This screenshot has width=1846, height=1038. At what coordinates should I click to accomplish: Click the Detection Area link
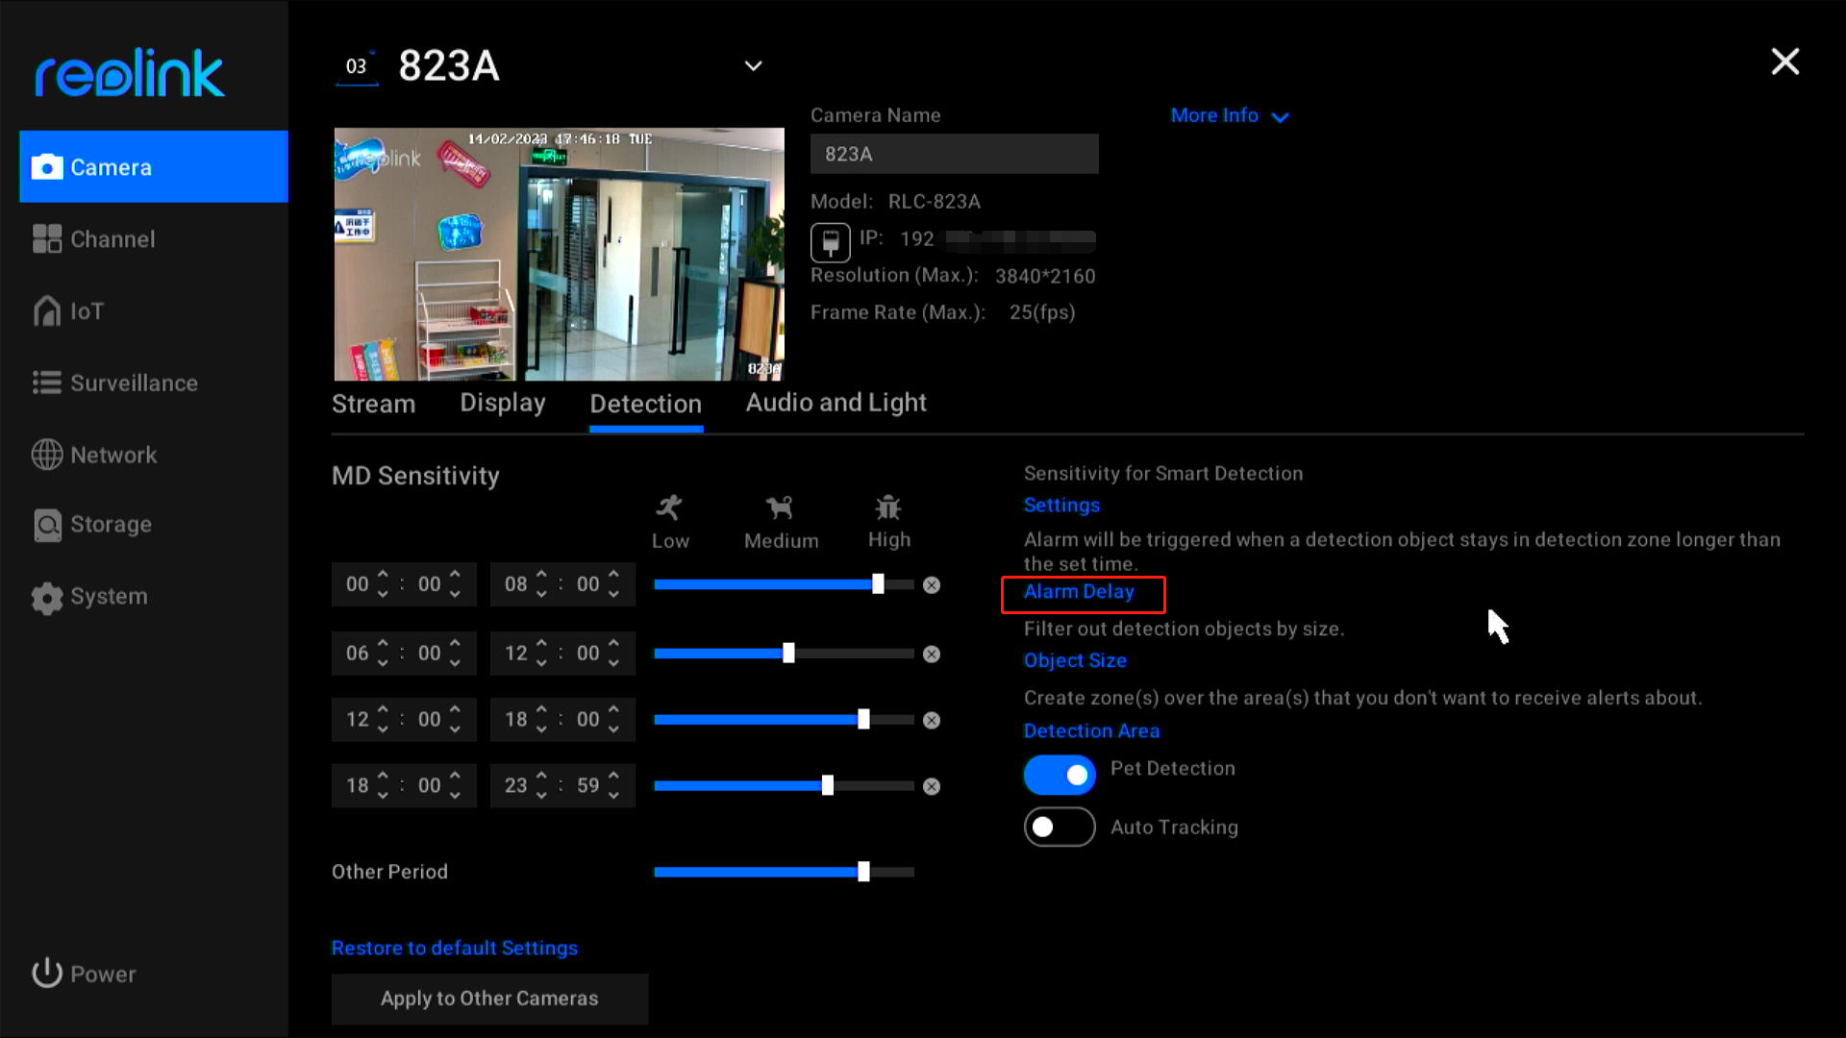[x=1090, y=729]
